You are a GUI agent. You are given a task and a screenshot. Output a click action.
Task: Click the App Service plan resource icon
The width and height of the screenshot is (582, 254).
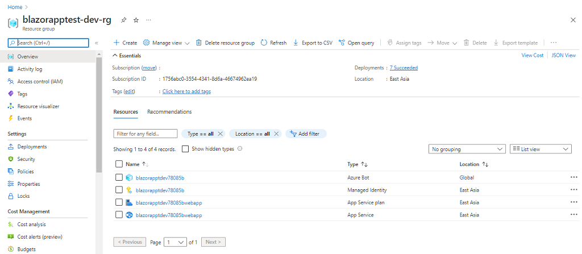coord(129,202)
